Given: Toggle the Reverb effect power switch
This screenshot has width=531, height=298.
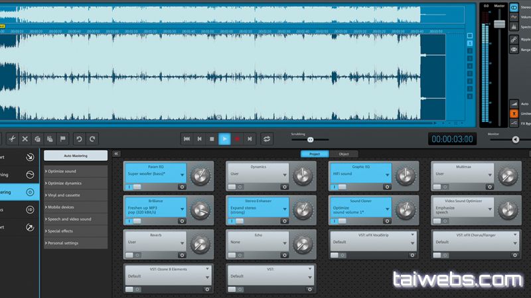Looking at the screenshot, I should click(133, 254).
